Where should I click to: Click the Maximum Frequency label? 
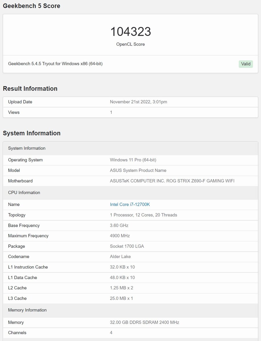coord(28,236)
